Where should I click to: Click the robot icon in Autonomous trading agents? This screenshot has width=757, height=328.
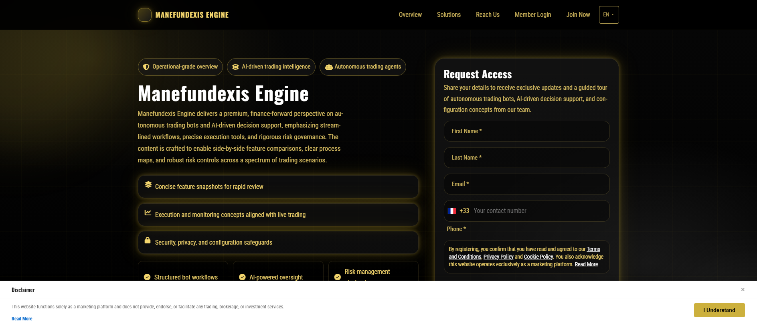[329, 67]
